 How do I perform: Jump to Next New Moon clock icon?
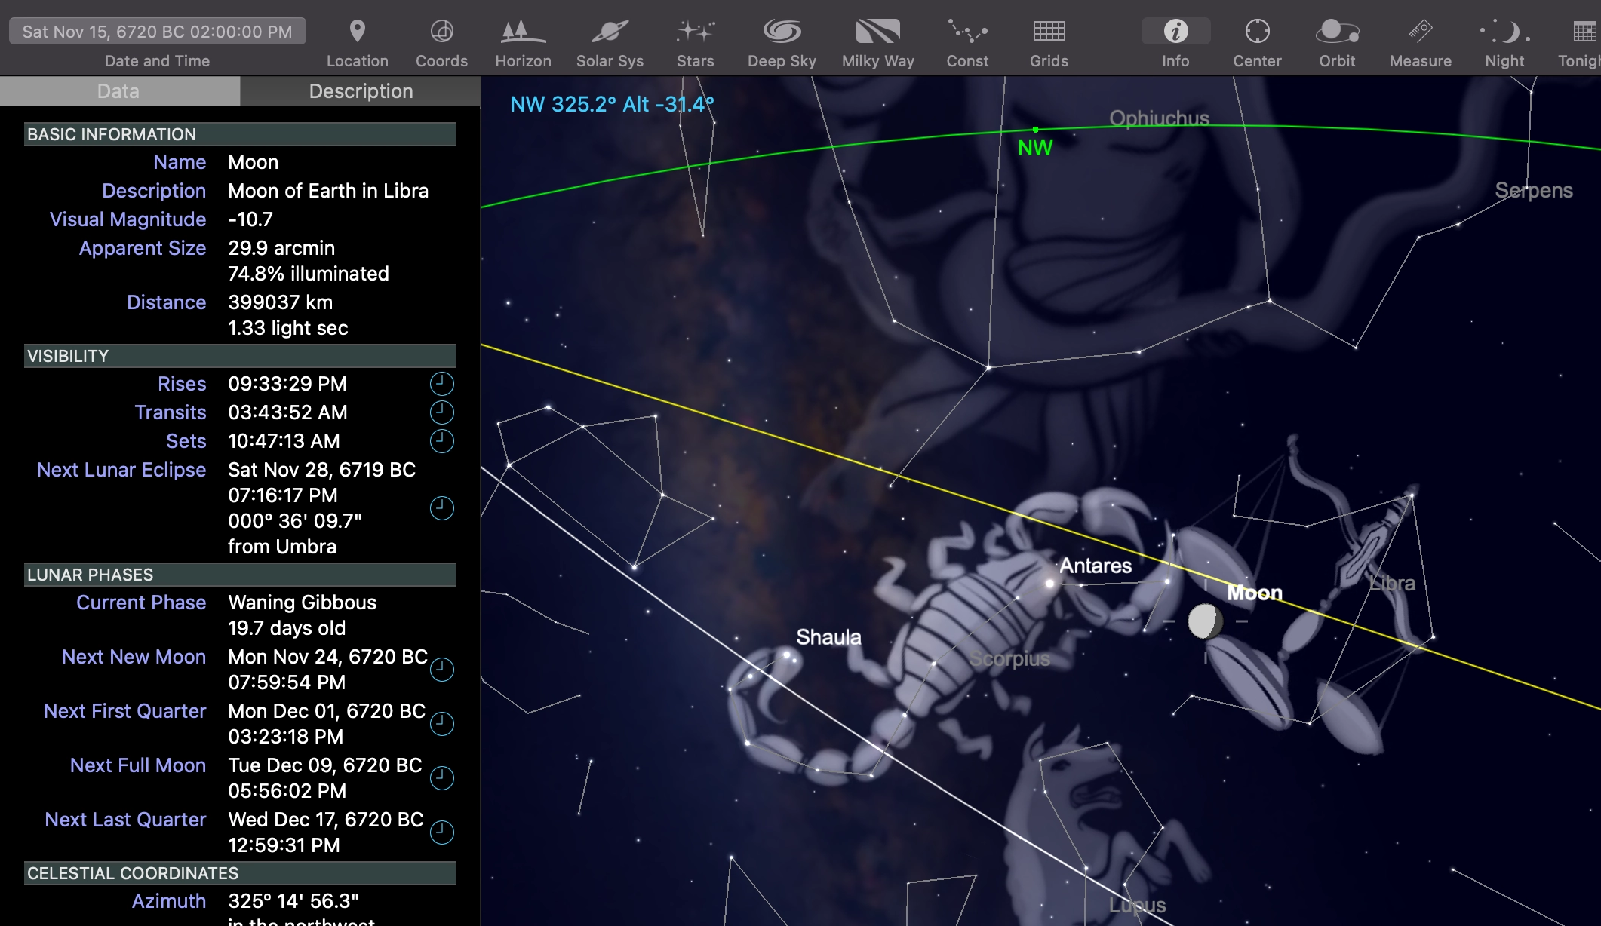click(x=441, y=670)
